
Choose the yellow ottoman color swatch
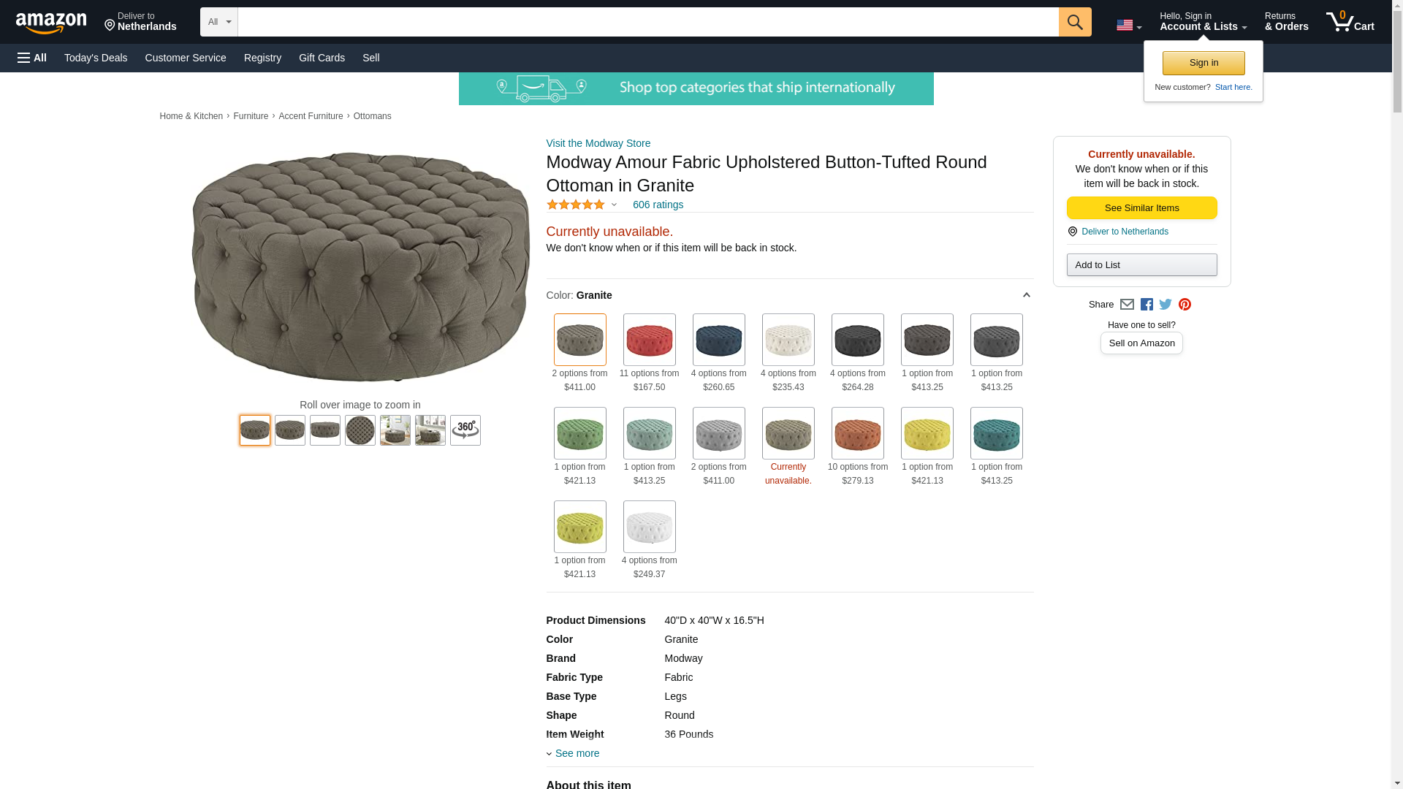coord(927,433)
